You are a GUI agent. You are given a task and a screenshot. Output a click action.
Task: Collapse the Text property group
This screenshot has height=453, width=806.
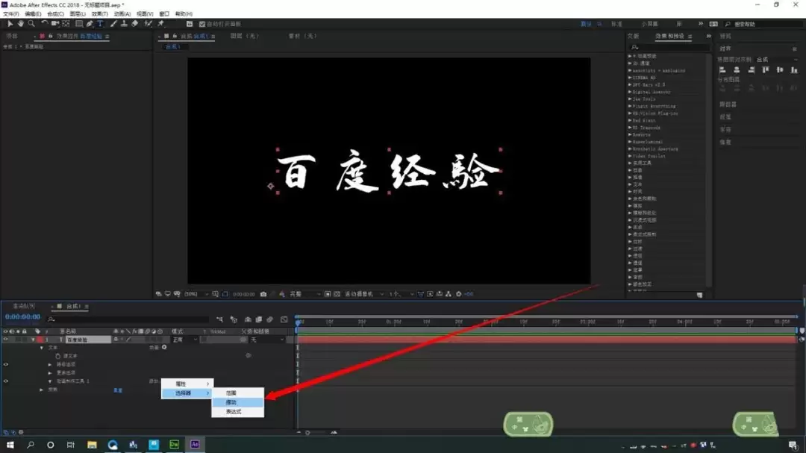(42, 348)
